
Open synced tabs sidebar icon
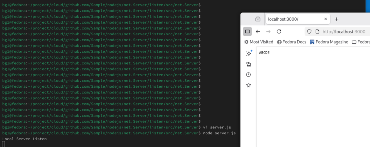(249, 64)
